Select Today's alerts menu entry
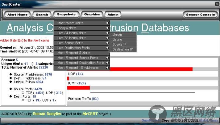Screen dimensions: 220x125 82,28
